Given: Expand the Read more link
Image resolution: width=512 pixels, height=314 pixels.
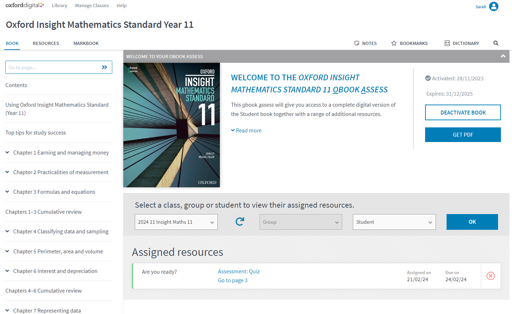Looking at the screenshot, I should point(246,131).
